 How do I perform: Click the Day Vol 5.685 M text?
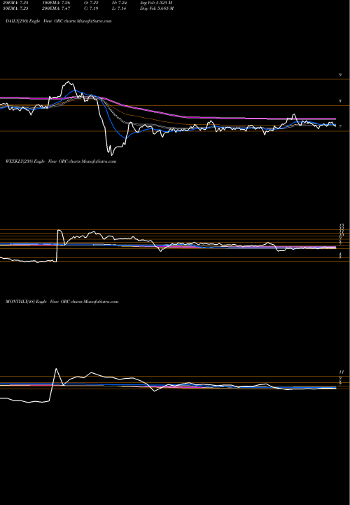coord(157,8)
